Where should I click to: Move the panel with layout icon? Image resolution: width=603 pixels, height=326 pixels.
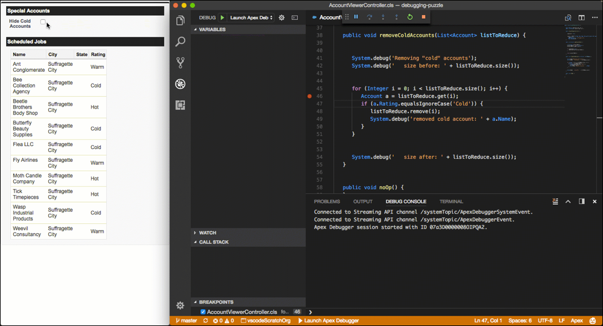[581, 201]
